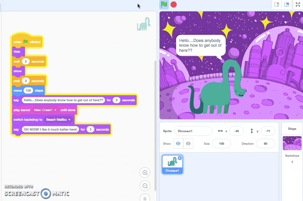This screenshot has height=201, width=303.
Task: Enter full screen stage mode
Action: click(x=298, y=5)
